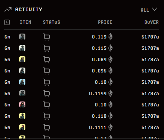Click the Ethereum icon next to 0.089

click(x=111, y=59)
